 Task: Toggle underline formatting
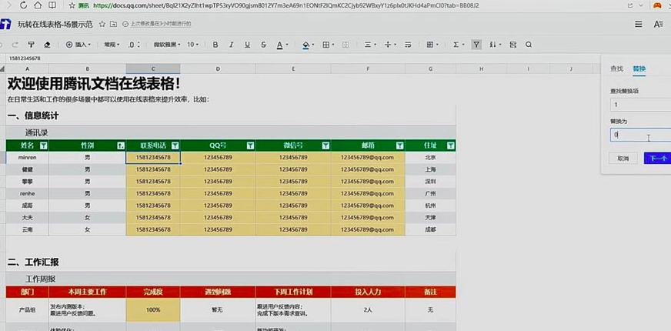[x=247, y=45]
